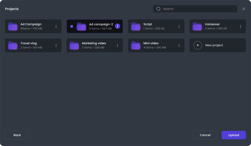Select the Voiceover project name
The image size is (251, 146).
212,24
